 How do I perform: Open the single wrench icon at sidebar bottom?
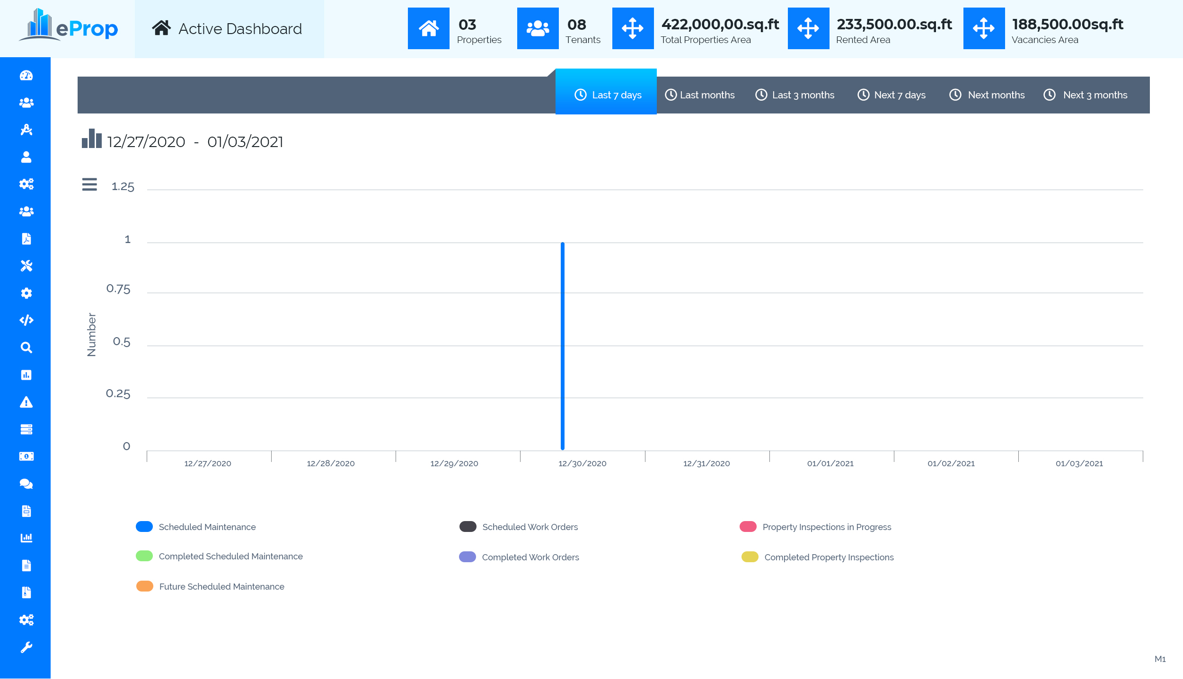(26, 647)
